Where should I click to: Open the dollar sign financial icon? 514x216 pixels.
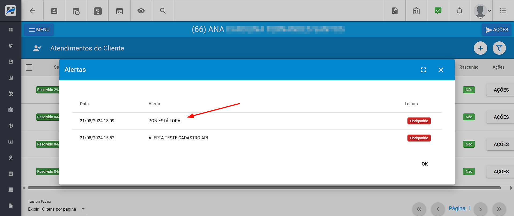(x=98, y=11)
